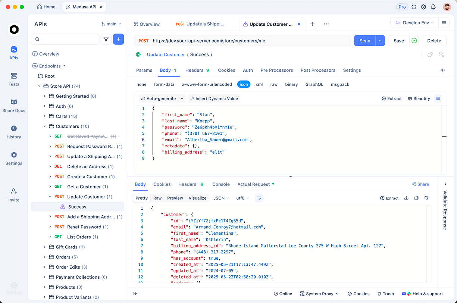Screen dimensions: 457x303
Task: Open Trash from the bottom status bar
Action: (385, 294)
